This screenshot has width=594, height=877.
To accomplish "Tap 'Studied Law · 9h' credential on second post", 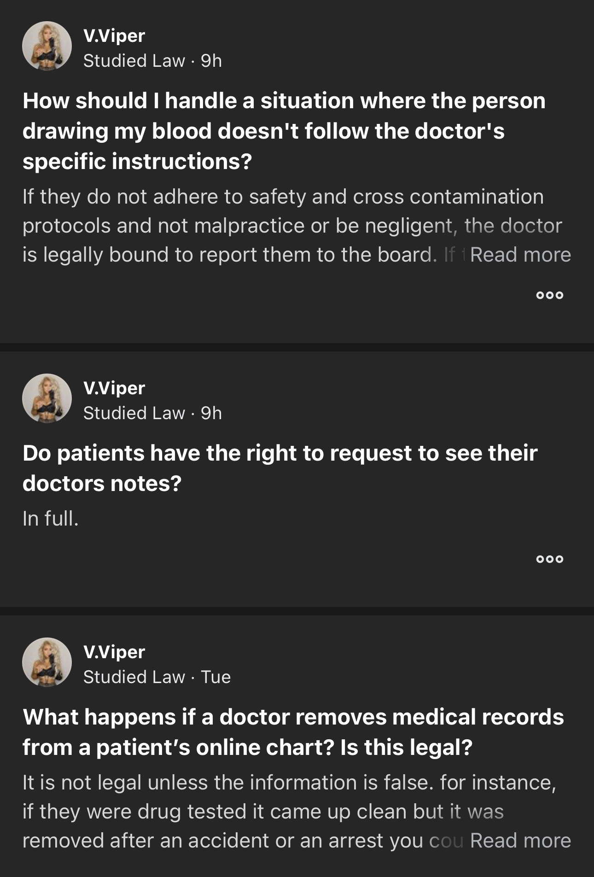I will pos(152,413).
